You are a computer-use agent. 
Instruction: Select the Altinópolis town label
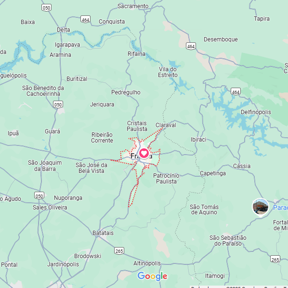(147, 263)
